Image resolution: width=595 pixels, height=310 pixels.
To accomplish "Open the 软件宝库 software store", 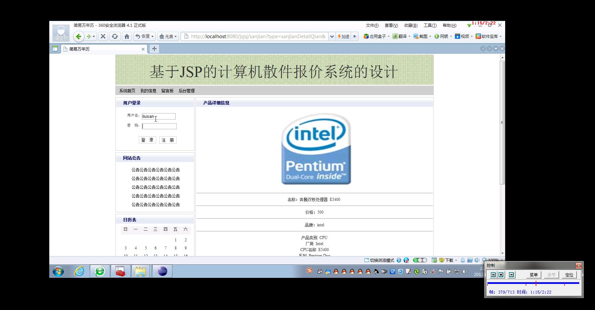I will tap(487, 36).
